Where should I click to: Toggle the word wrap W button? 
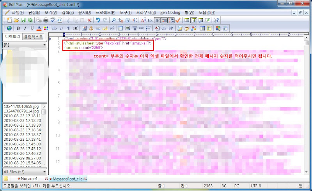[157, 20]
